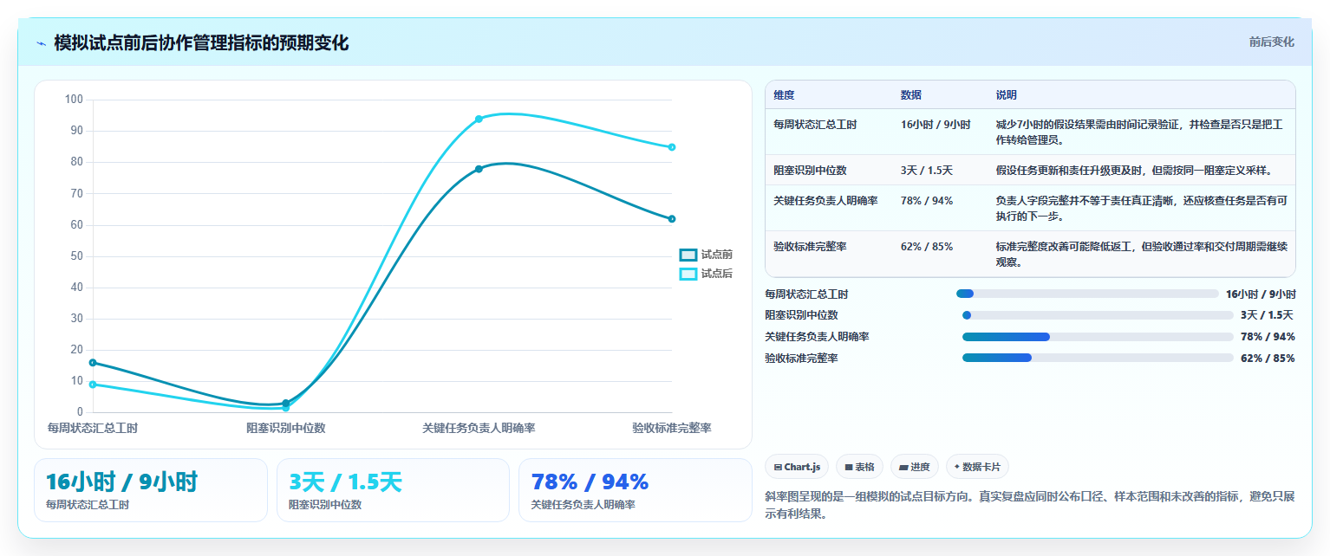Click the 16小时 / 9小时 data card
1330x556 pixels.
[x=151, y=490]
